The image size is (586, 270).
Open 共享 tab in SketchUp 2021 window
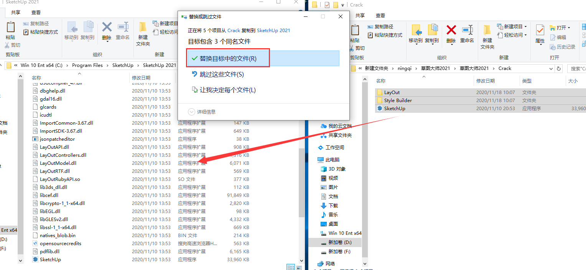(x=16, y=13)
